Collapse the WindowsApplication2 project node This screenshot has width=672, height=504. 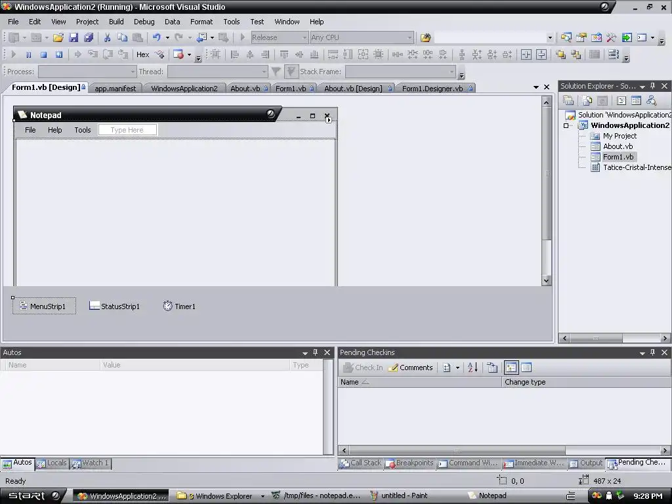(566, 125)
